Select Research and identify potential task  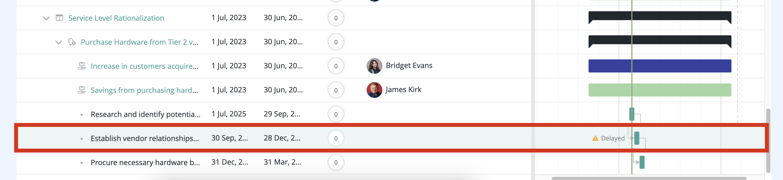pyautogui.click(x=145, y=114)
